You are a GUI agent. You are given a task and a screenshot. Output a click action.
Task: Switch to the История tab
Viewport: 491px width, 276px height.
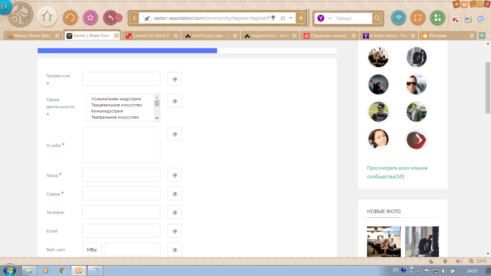tap(446, 36)
